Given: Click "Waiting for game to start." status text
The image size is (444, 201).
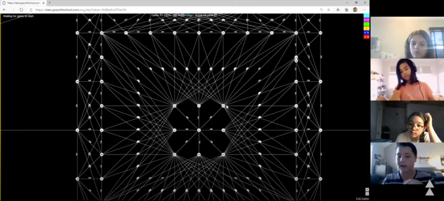Looking at the screenshot, I should point(19,16).
